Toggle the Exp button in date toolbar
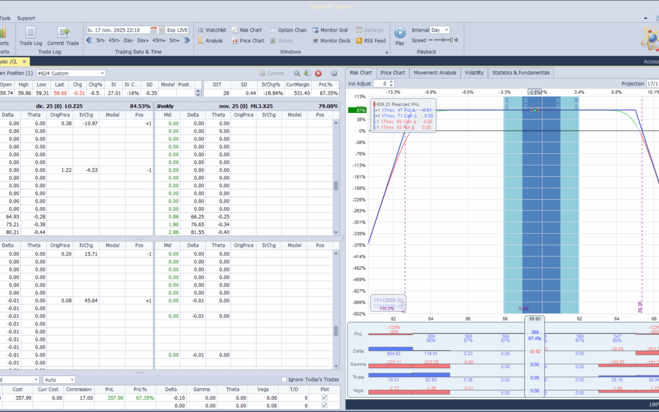 (171, 30)
